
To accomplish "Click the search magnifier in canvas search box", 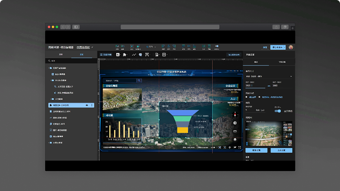I will pyautogui.click(x=139, y=81).
